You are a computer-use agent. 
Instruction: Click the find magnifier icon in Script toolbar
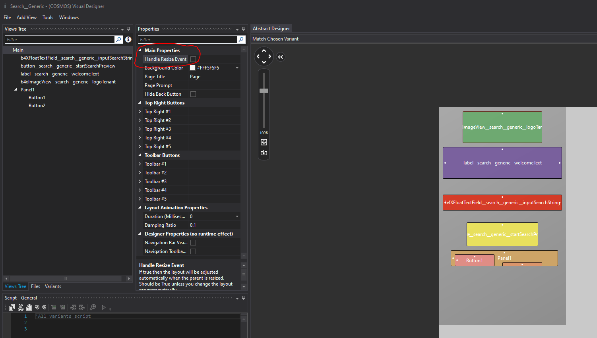click(x=93, y=307)
